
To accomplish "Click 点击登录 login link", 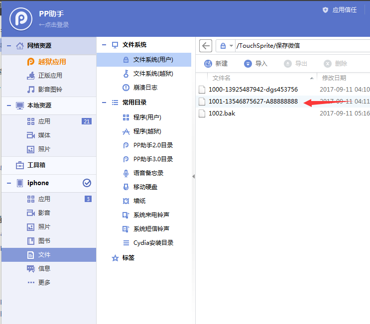I will click(54, 25).
